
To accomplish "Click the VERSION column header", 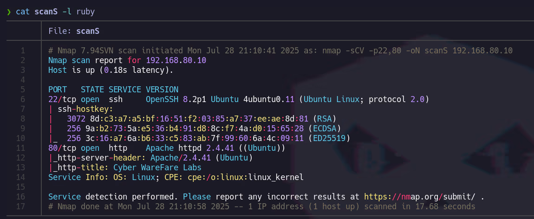I will pos(162,90).
